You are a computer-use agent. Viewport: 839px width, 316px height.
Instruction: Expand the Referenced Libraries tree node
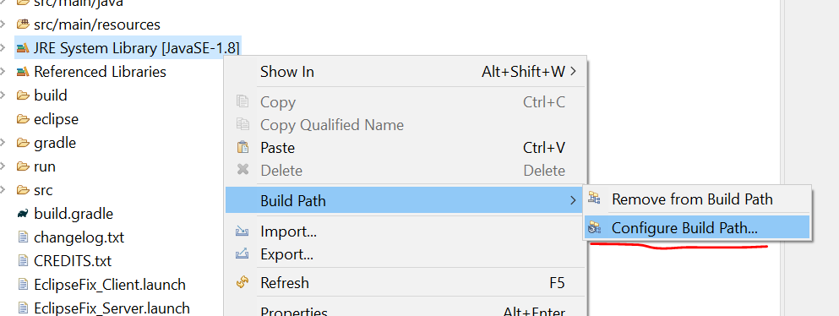coord(3,72)
